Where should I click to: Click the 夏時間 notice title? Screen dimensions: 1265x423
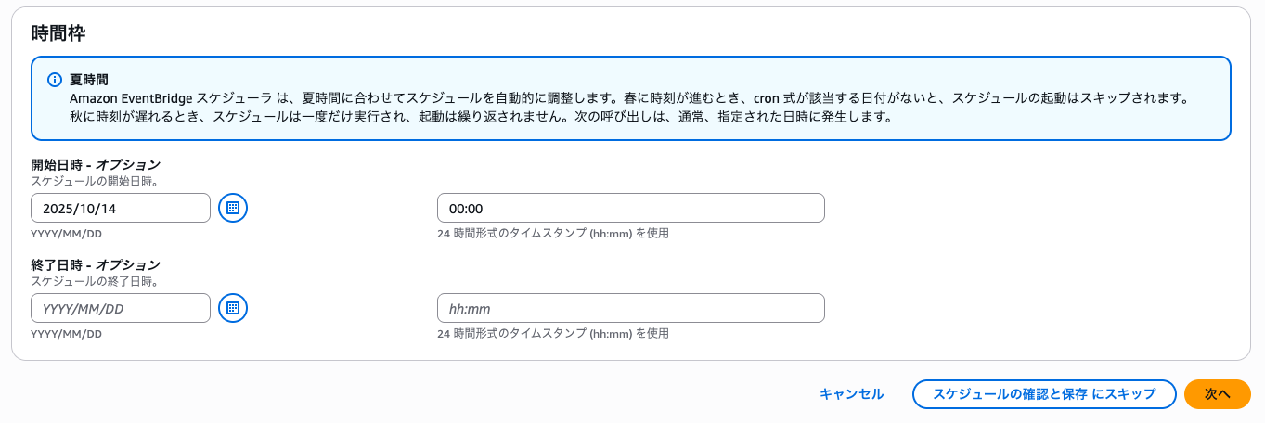89,81
